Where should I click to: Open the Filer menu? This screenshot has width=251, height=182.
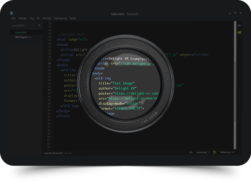click(14, 18)
